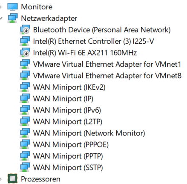The width and height of the screenshot is (187, 184).
Task: Select WAN Miniport (L2TP)
Action: click(x=68, y=122)
